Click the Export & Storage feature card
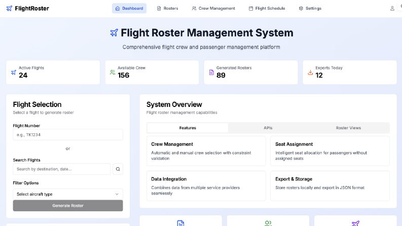Image resolution: width=402 pixels, height=226 pixels. [330, 186]
